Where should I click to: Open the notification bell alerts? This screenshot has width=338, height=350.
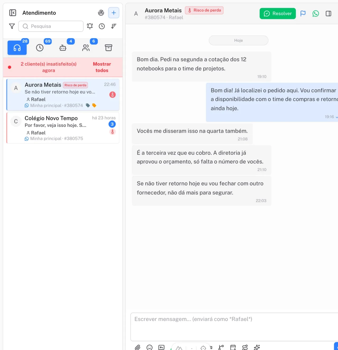(90, 26)
